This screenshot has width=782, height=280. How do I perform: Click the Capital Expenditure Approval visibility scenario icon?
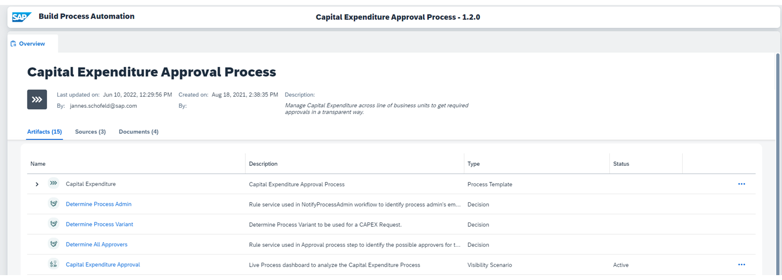click(54, 264)
